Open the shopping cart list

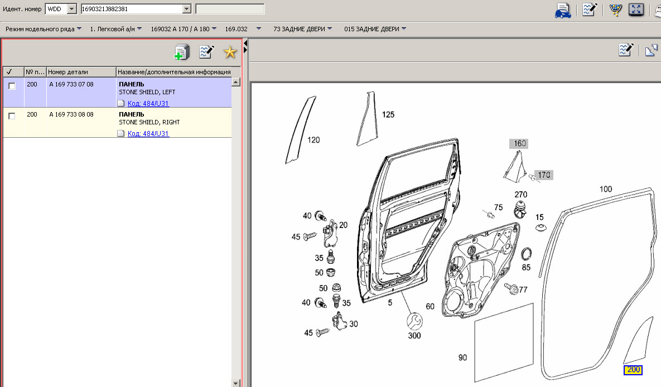[x=615, y=9]
